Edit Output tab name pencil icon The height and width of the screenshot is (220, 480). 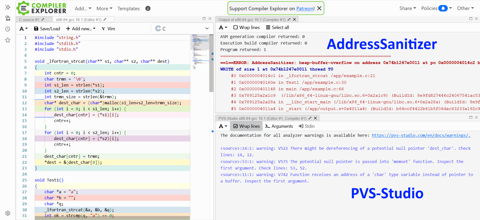click(289, 19)
